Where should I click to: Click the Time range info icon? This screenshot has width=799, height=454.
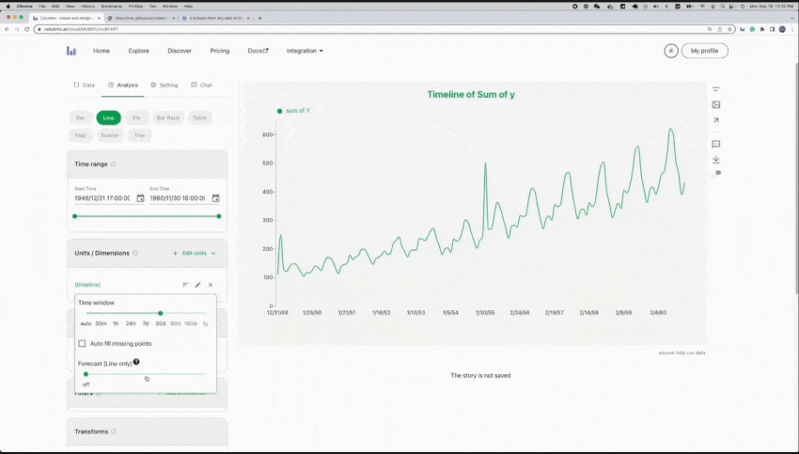[x=113, y=164]
